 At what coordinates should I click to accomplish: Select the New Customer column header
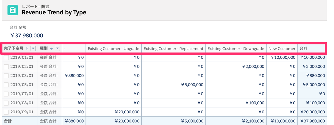point(282,49)
